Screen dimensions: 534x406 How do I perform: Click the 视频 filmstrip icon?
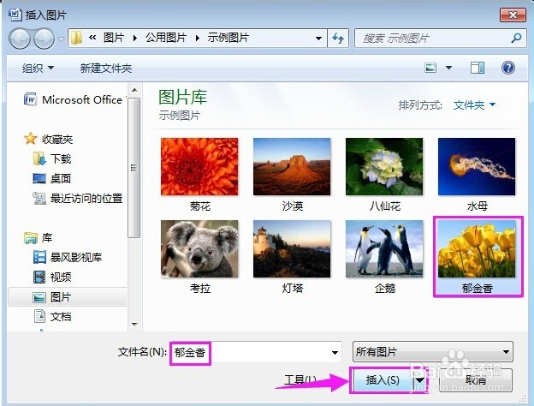pyautogui.click(x=39, y=278)
